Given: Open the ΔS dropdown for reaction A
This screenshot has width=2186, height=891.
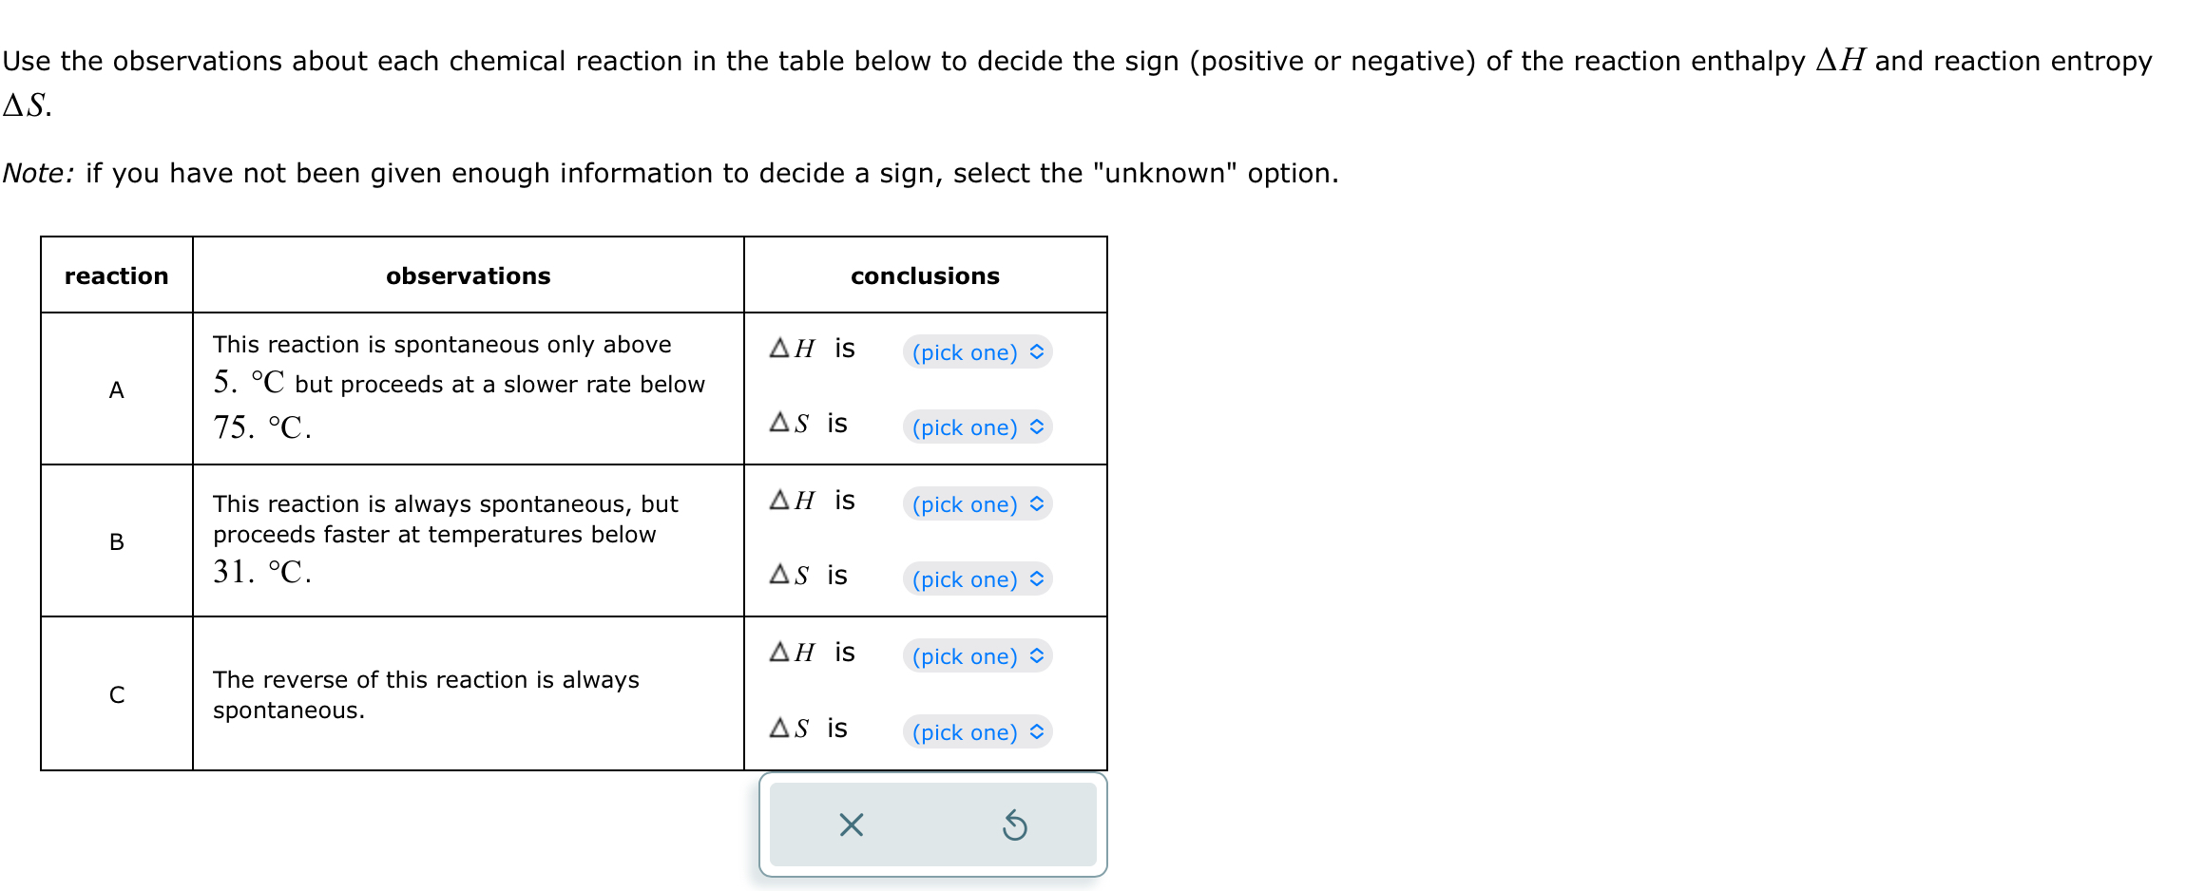Looking at the screenshot, I should [x=974, y=427].
